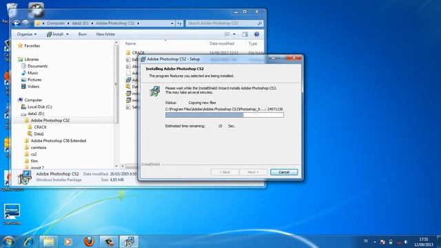Click the installation progress bar
The image size is (441, 248).
(225, 115)
